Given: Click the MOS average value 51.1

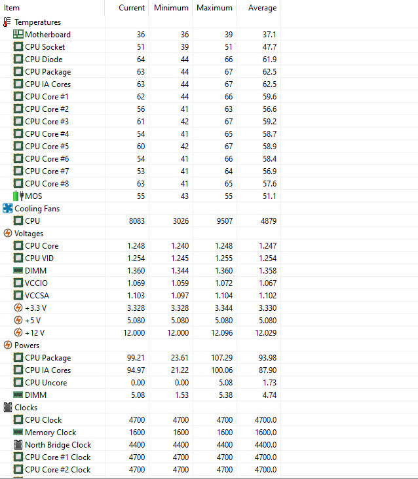Looking at the screenshot, I should tap(269, 196).
